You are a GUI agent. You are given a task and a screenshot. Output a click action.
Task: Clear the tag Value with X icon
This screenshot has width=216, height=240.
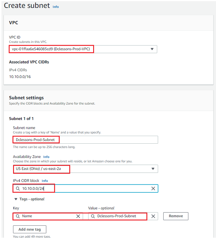tap(153, 216)
